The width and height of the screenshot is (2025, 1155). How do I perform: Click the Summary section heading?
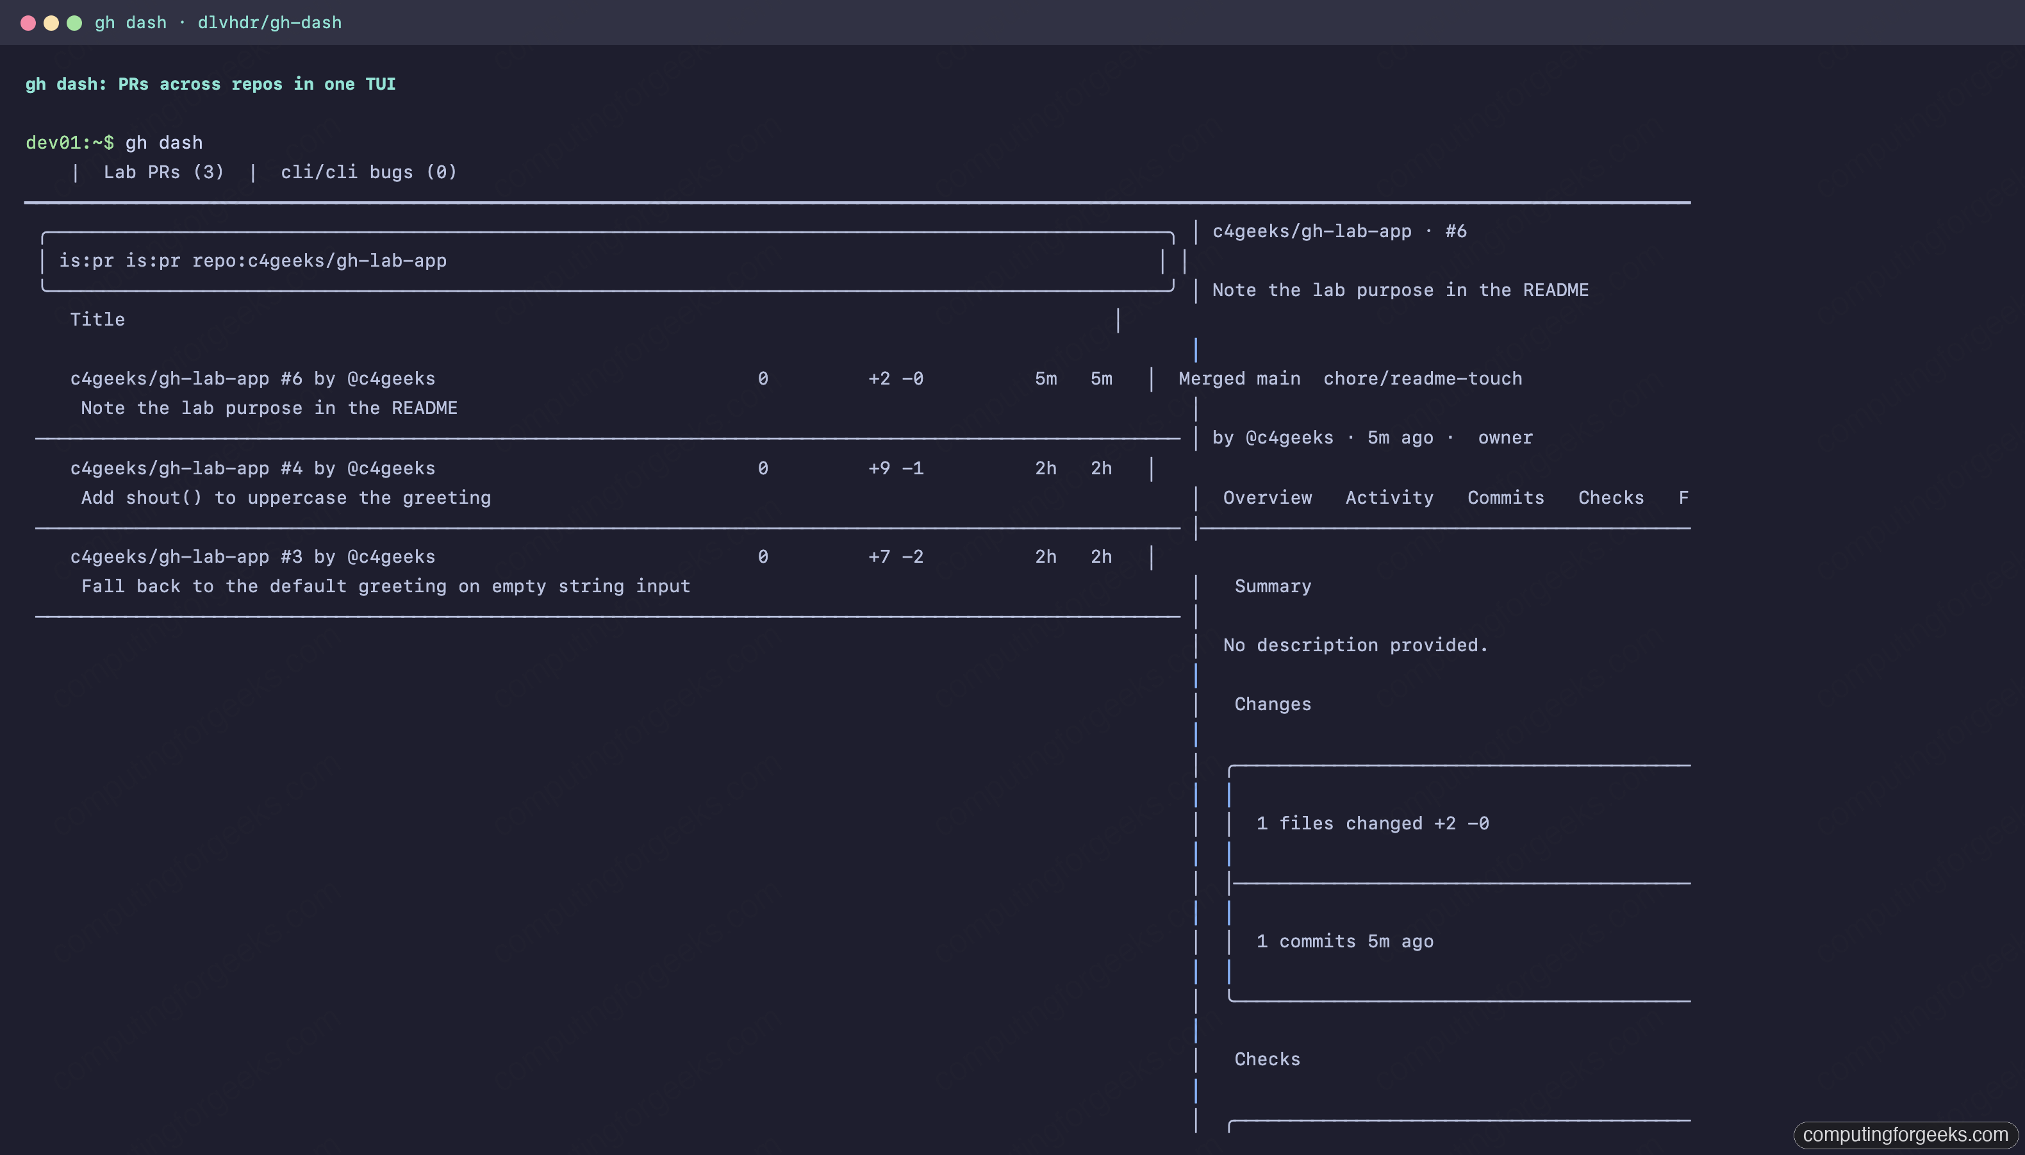tap(1273, 586)
